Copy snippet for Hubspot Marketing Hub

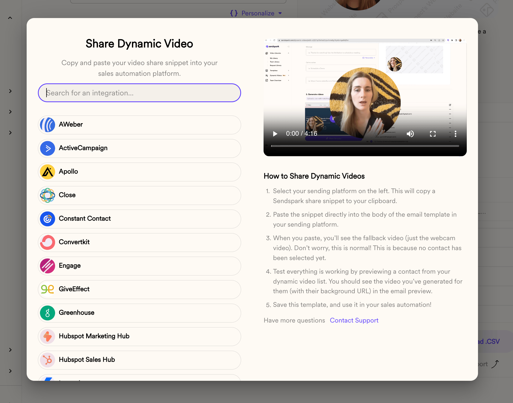tap(139, 336)
